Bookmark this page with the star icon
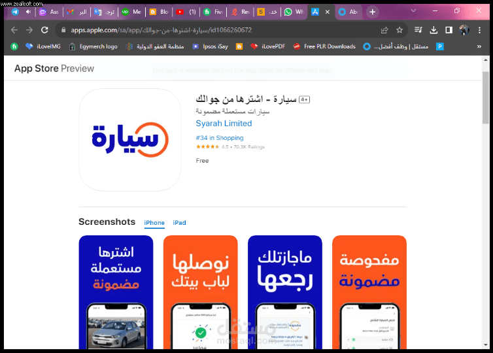 [x=399, y=30]
